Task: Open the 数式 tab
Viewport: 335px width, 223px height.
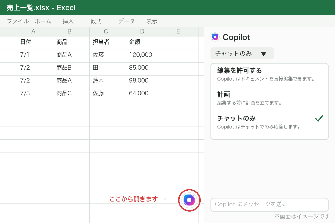Action: point(96,21)
